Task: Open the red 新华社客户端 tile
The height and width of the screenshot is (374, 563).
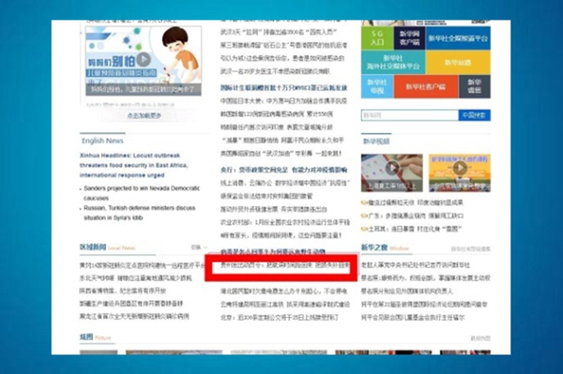Action: pos(426,86)
